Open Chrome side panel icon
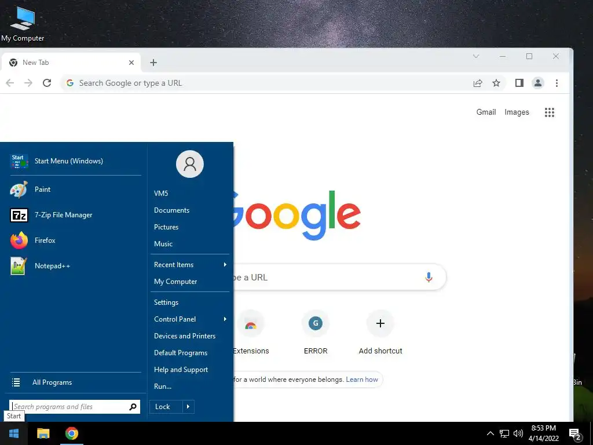This screenshot has width=593, height=445. click(519, 83)
